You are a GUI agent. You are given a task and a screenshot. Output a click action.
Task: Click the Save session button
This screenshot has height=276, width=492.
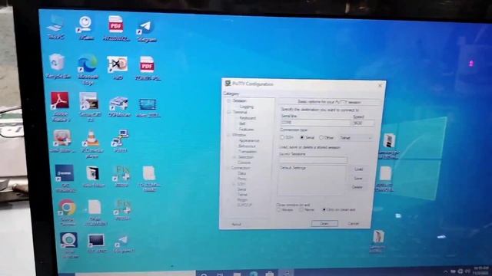coord(358,178)
